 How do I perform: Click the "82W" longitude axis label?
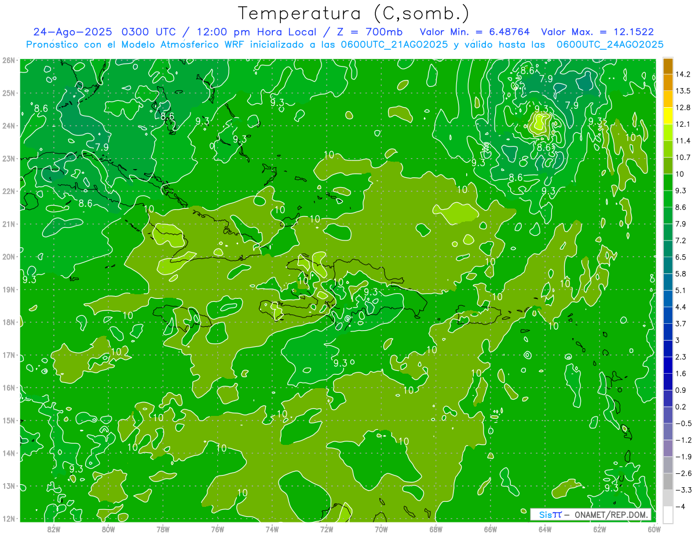(x=53, y=528)
